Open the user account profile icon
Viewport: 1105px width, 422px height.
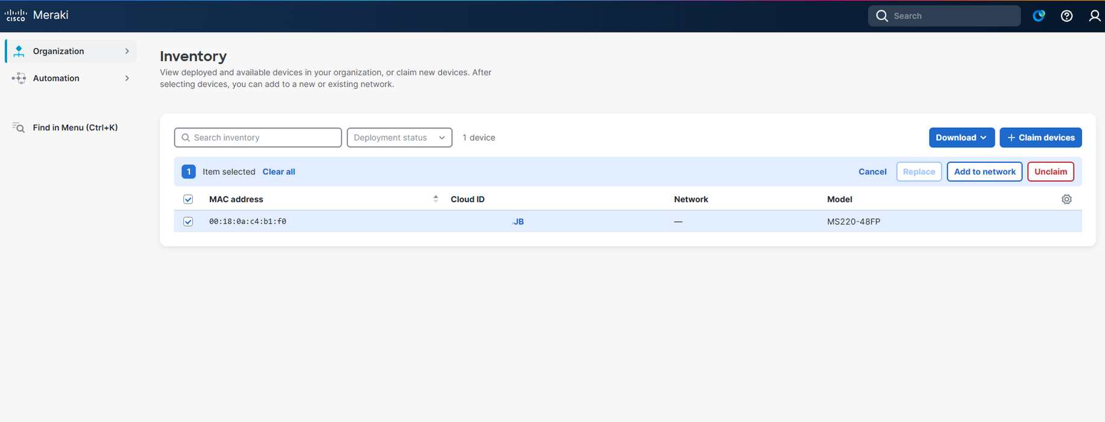1094,16
